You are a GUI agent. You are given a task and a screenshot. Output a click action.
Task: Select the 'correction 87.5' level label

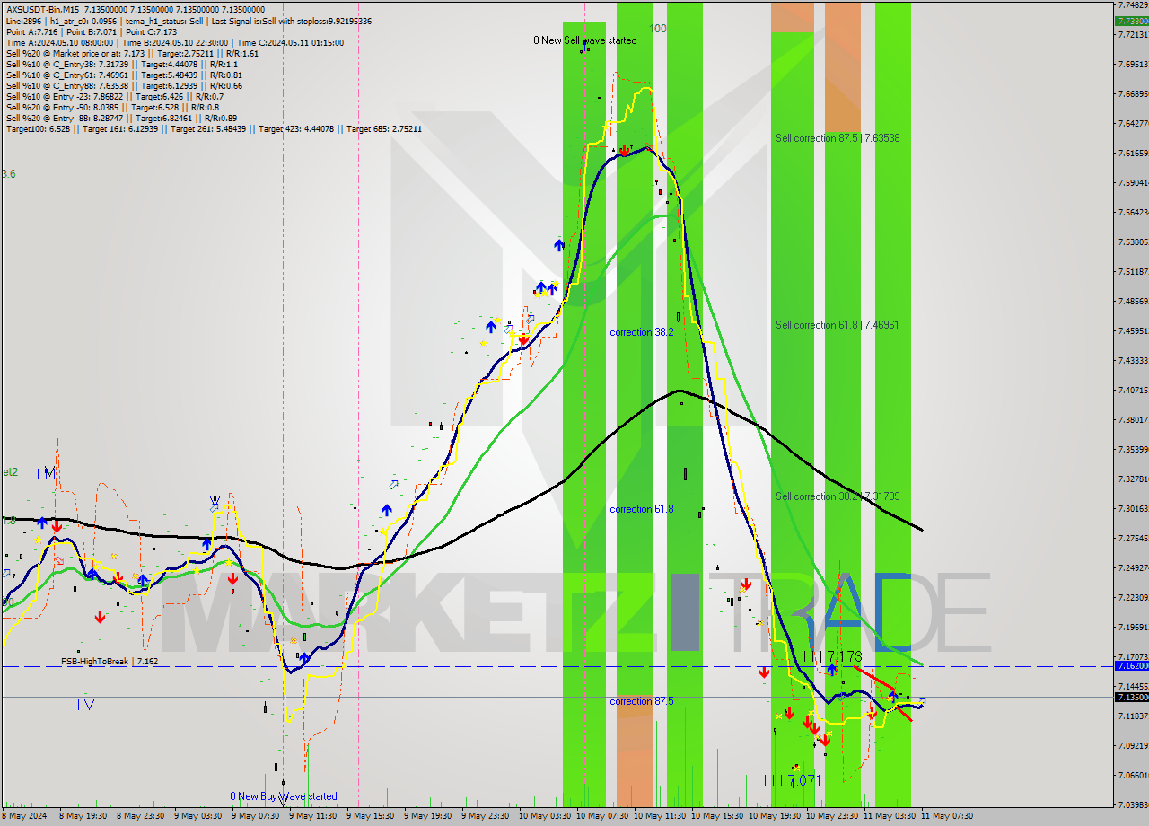point(642,701)
